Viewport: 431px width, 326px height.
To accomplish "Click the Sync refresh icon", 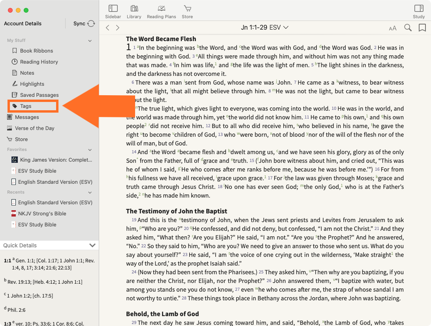I will tap(91, 24).
